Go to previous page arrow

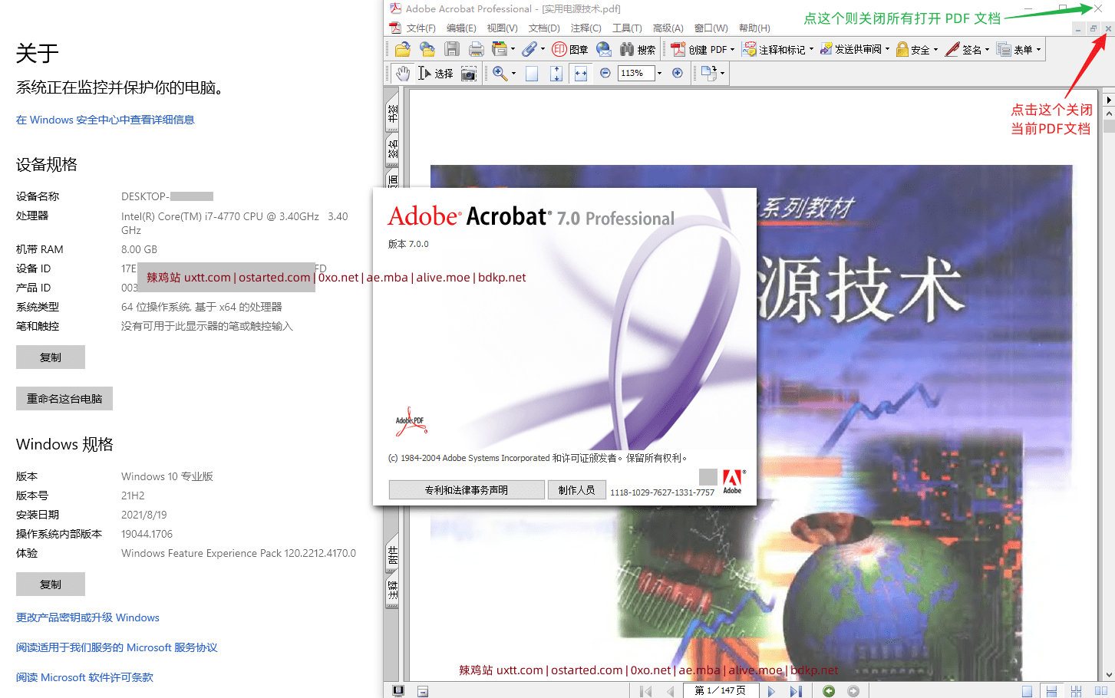click(671, 691)
